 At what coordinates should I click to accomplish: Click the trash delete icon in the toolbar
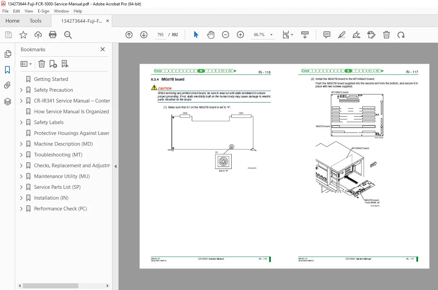click(386, 35)
